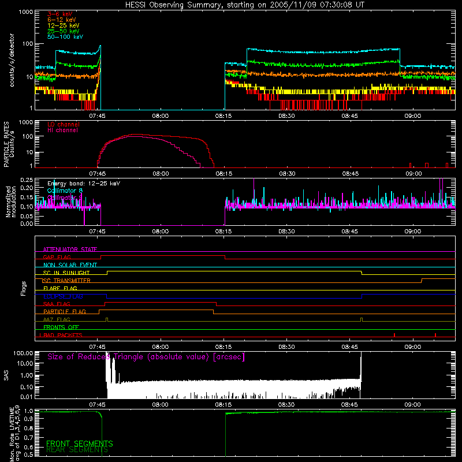
Task: Click the 'Size of Reduced Triangle' label
Action: click(146, 357)
